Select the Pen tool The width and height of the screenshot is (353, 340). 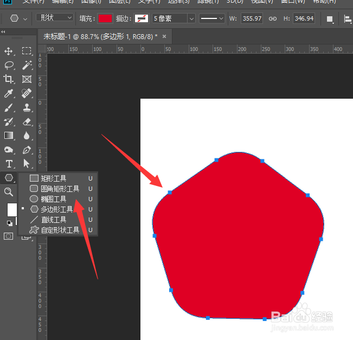27,150
